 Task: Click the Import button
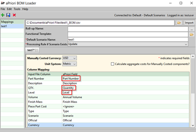(189, 23)
